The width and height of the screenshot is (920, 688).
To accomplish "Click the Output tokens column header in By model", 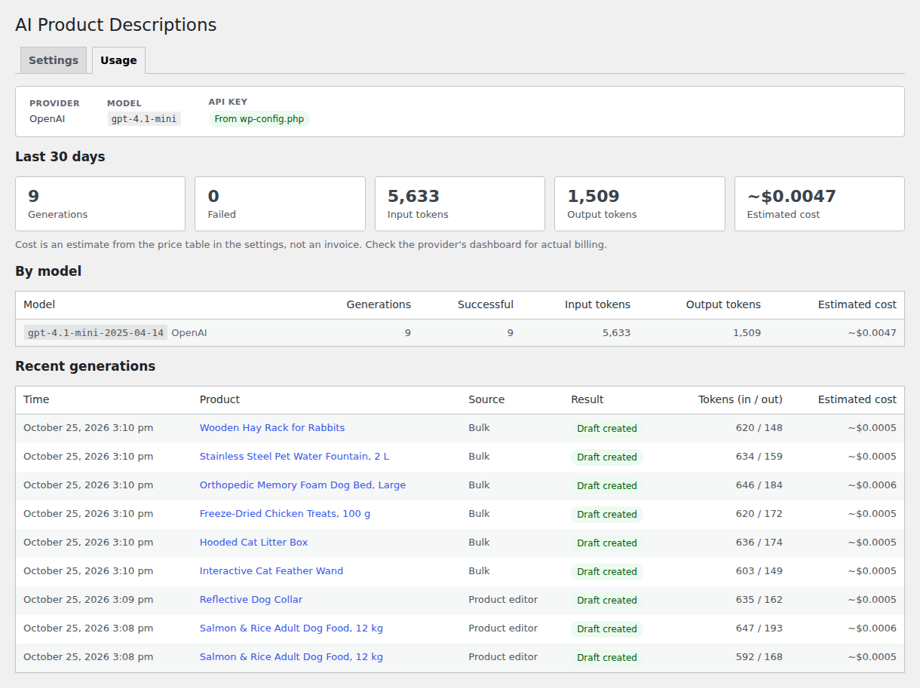I will click(723, 304).
